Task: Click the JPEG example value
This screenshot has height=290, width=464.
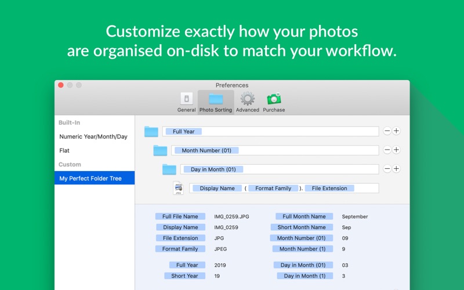Action: (x=220, y=249)
